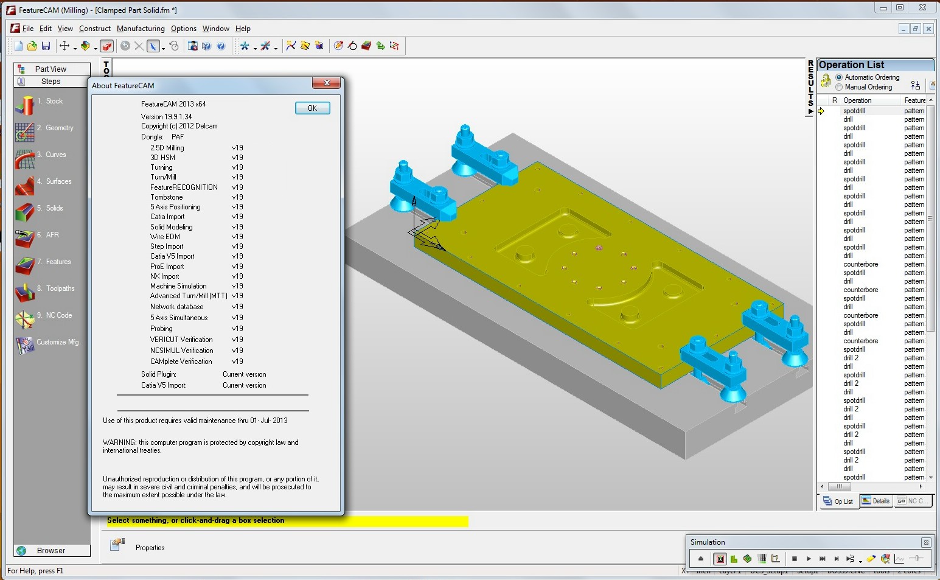Select Manual Ordering radio button
Viewport: 940px width, 580px height.
(839, 87)
